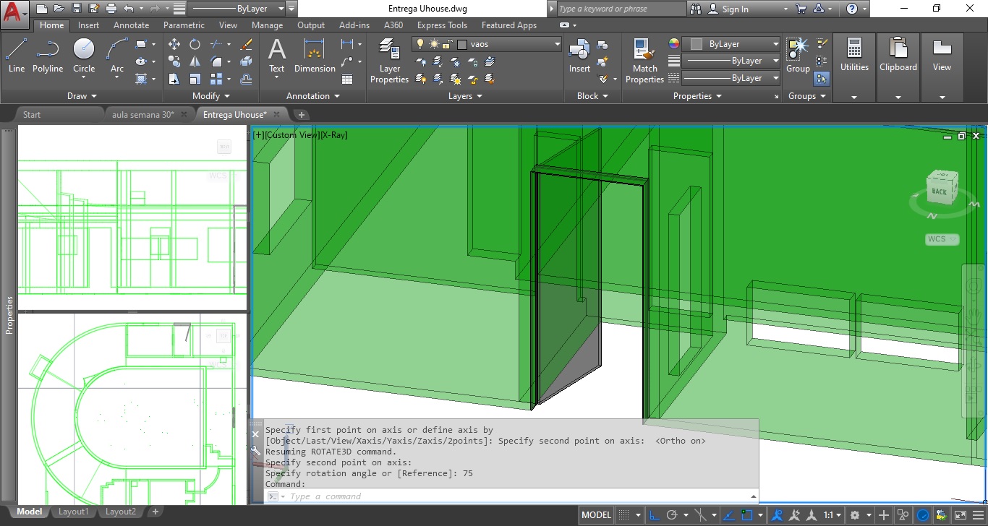The height and width of the screenshot is (526, 988).
Task: Open the object color ByLayer swatch dropdown
Action: click(x=731, y=44)
